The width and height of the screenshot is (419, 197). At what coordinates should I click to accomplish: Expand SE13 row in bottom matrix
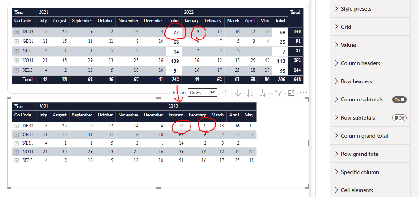pos(16,161)
